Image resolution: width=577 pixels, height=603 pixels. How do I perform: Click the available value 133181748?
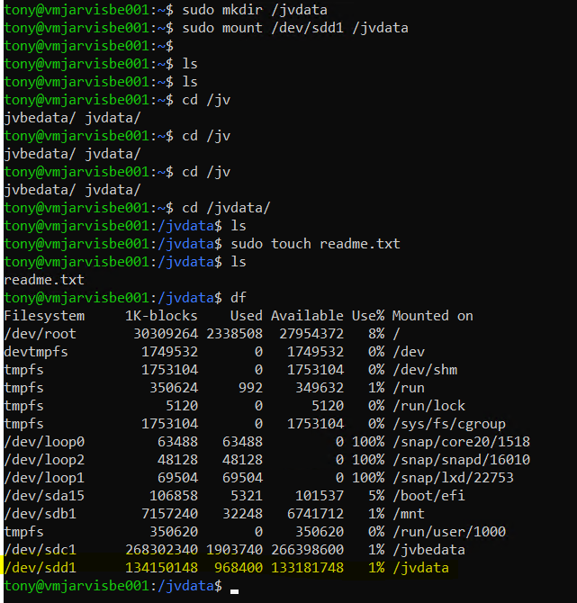click(x=307, y=568)
